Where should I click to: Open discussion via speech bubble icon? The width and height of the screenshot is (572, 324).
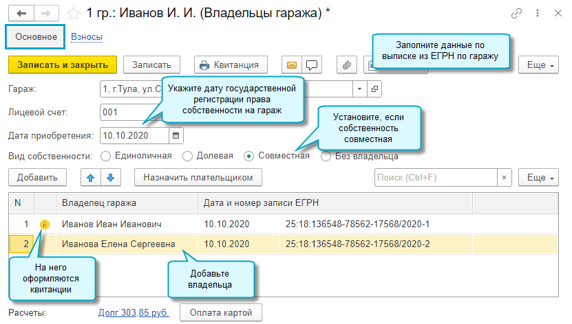point(312,65)
